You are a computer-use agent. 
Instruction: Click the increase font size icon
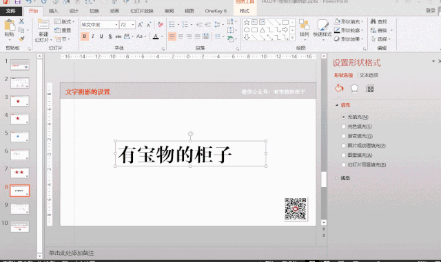coord(140,25)
